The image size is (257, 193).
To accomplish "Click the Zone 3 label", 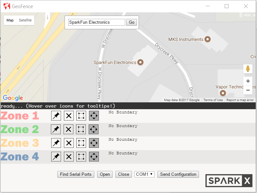I will (x=20, y=143).
